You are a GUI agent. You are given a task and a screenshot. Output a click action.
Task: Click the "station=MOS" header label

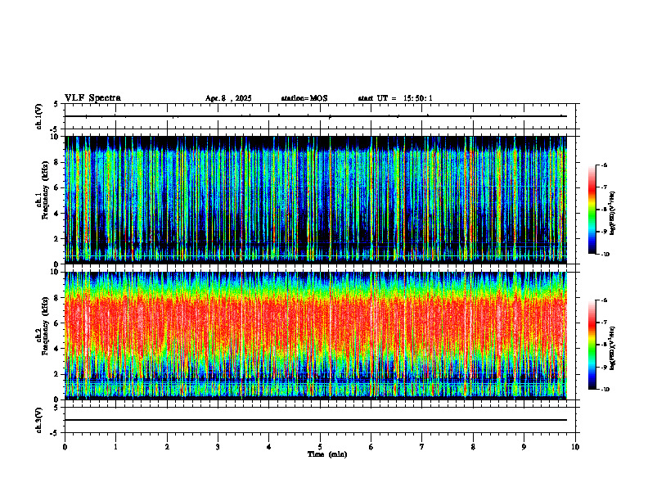[x=304, y=98]
